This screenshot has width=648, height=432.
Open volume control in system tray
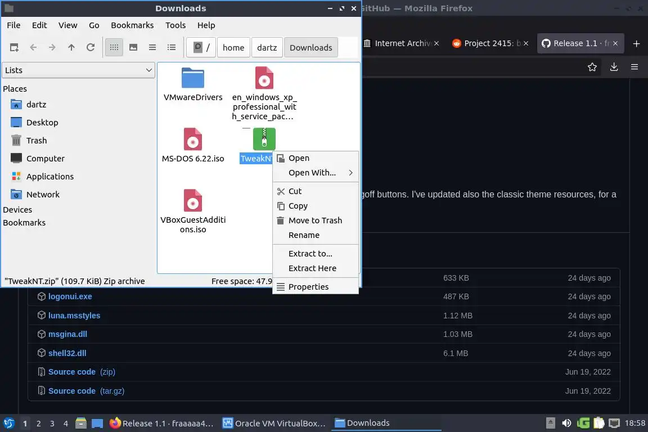[x=566, y=423]
